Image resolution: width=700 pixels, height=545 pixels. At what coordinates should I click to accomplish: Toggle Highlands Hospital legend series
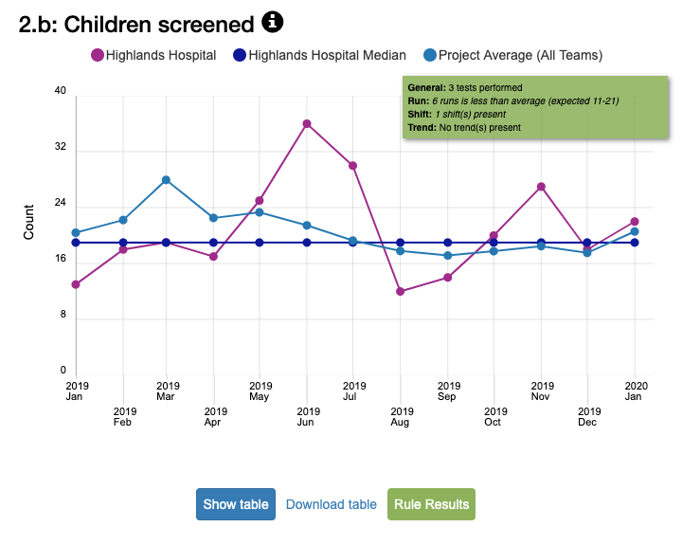(161, 55)
